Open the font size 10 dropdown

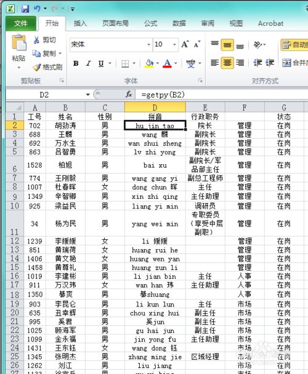click(x=174, y=44)
